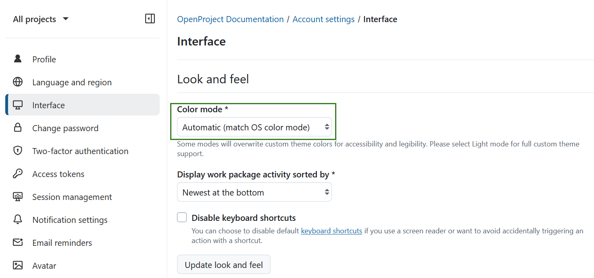Click the Avatar image icon in sidebar
The width and height of the screenshot is (594, 278).
click(x=18, y=265)
